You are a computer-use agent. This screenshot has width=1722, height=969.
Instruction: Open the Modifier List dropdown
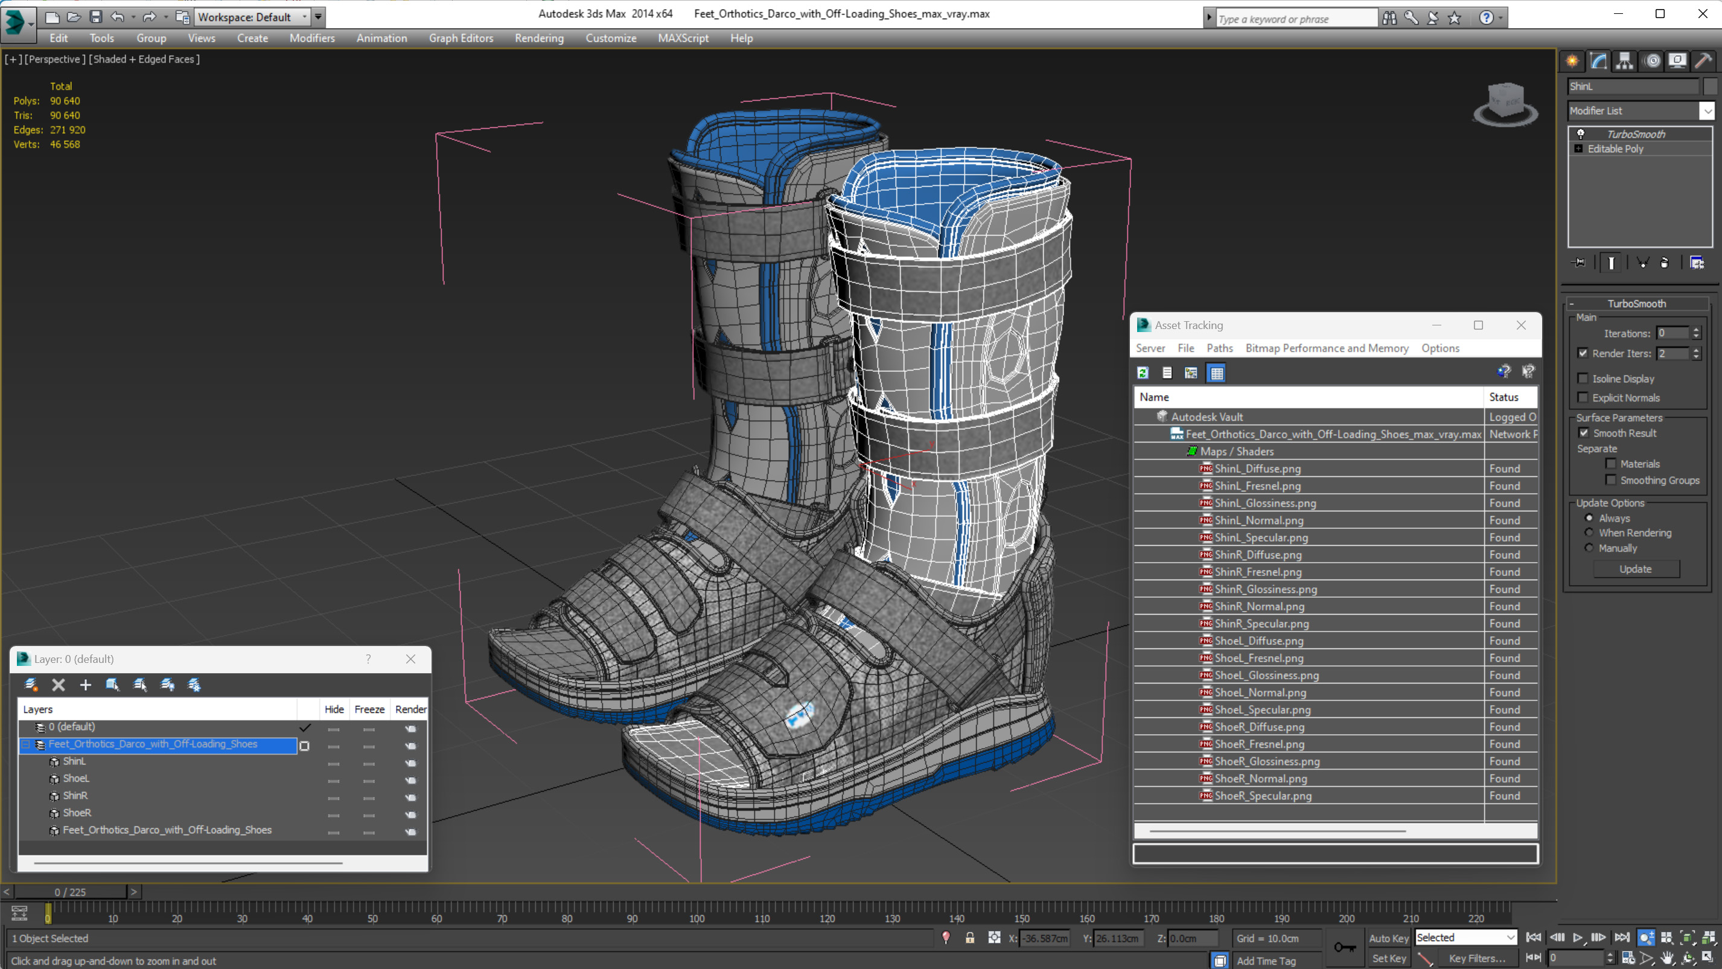tap(1708, 111)
